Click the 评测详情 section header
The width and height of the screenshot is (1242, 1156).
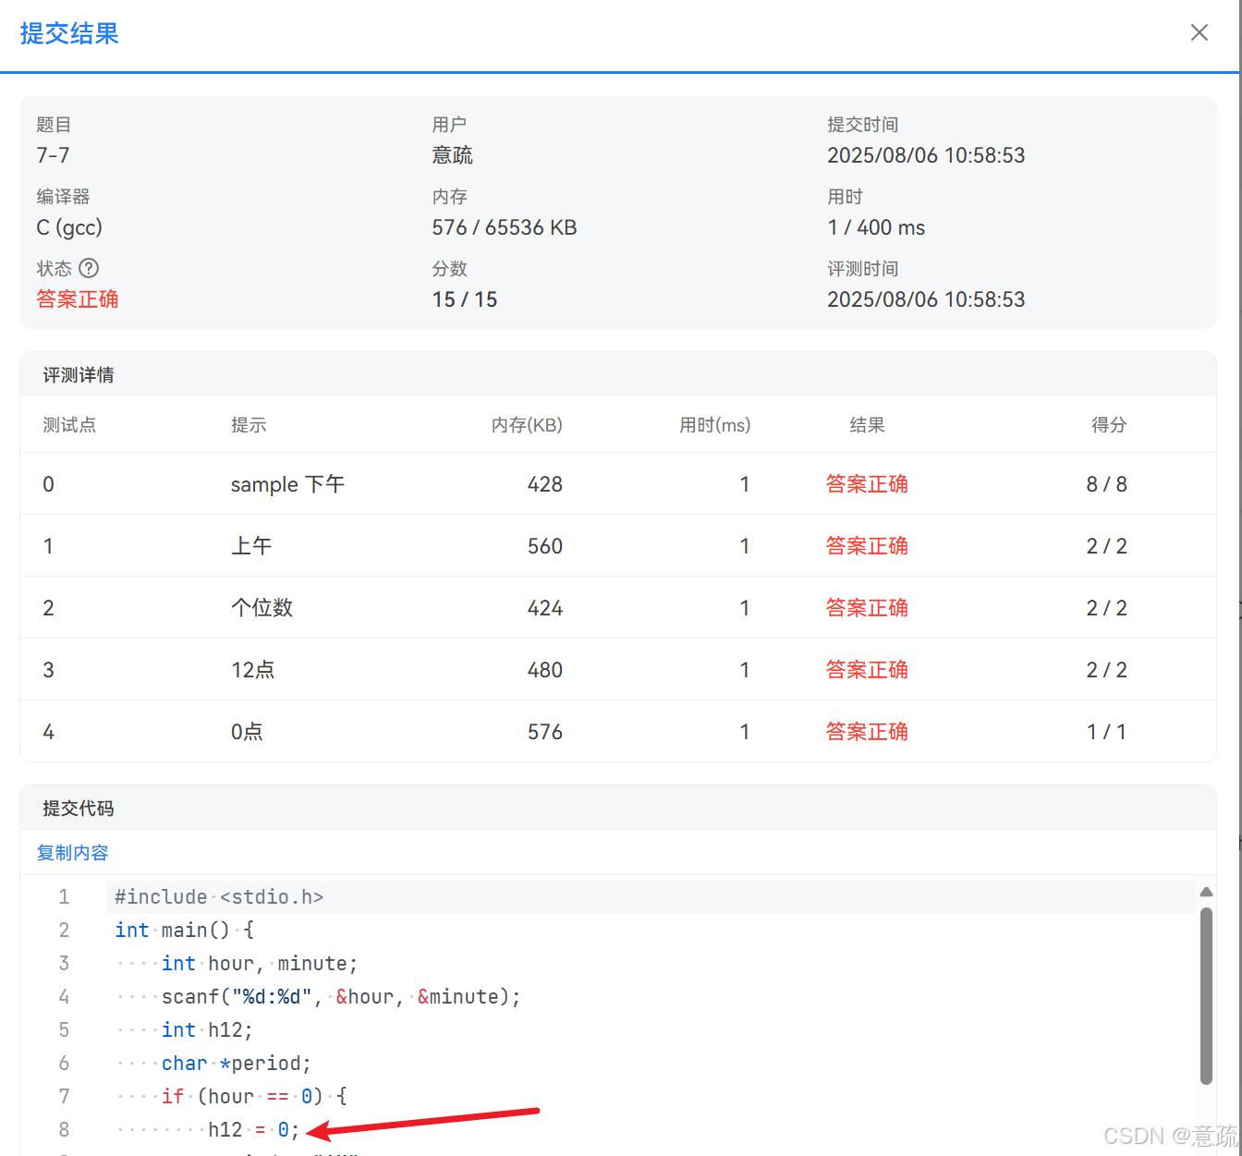point(77,374)
